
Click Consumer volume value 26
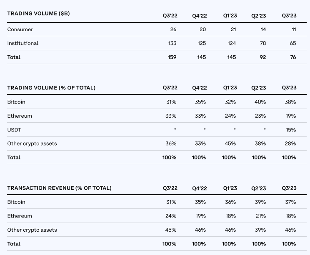[x=173, y=30]
